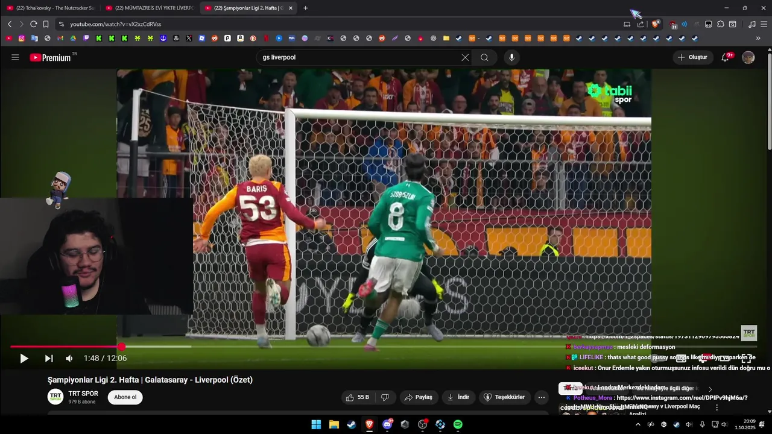This screenshot has width=772, height=434.
Task: Open Brave main menu
Action: tap(764, 24)
